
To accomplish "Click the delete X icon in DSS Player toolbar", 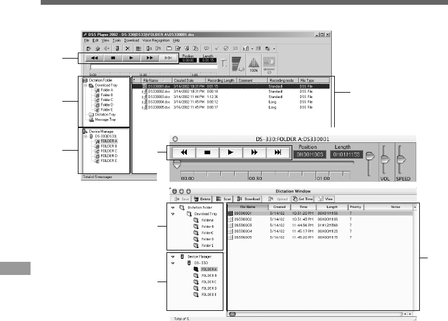I will [x=128, y=48].
